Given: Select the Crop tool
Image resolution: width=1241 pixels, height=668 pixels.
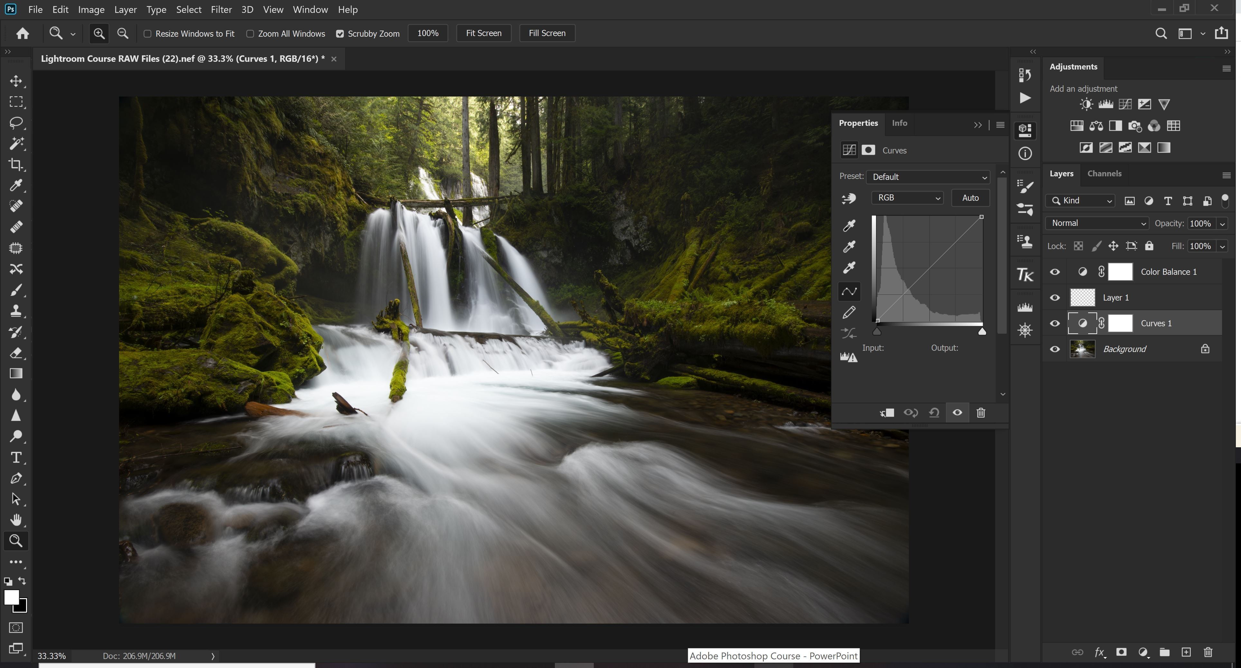Looking at the screenshot, I should click(x=16, y=165).
